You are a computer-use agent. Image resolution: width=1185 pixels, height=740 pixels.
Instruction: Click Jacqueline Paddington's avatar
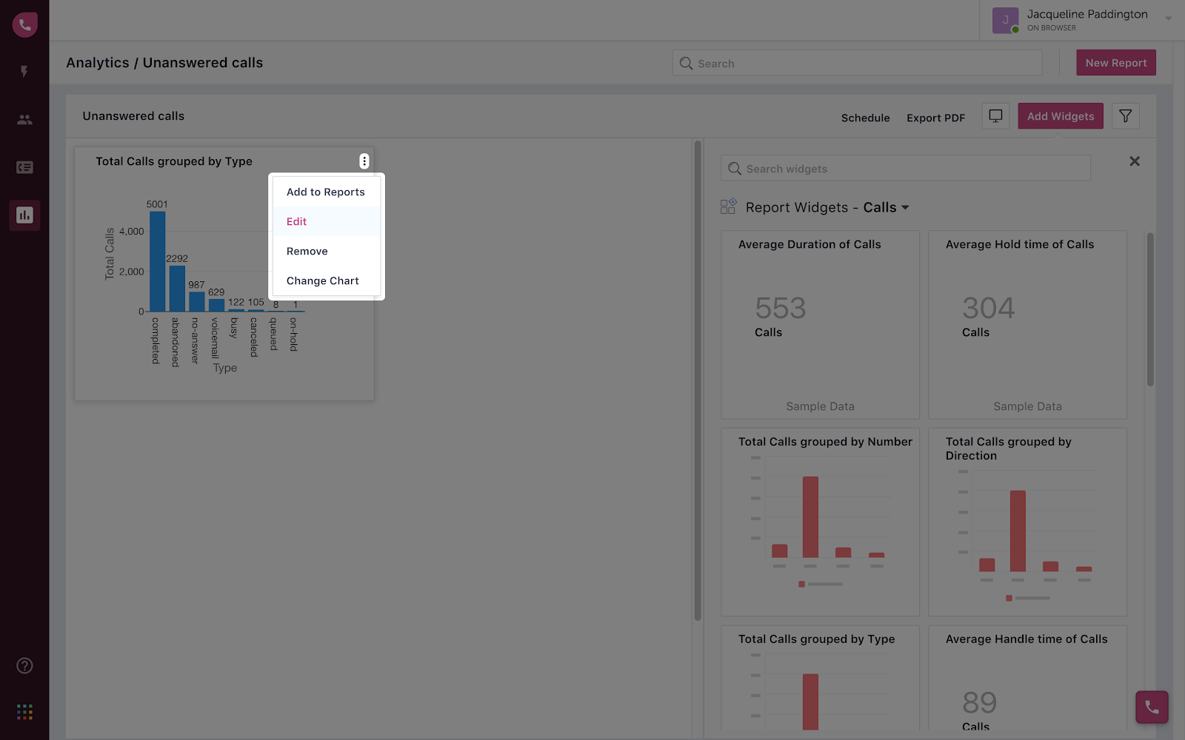tap(1005, 20)
